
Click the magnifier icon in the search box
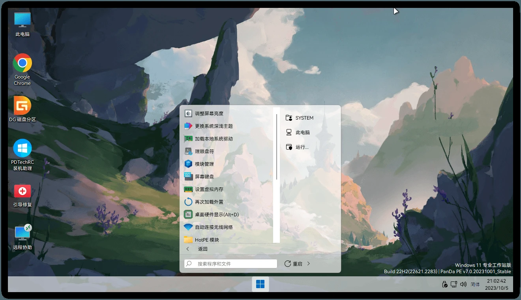tap(189, 264)
